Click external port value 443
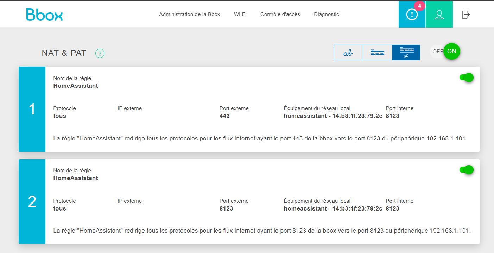Image resolution: width=494 pixels, height=253 pixels. 224,116
